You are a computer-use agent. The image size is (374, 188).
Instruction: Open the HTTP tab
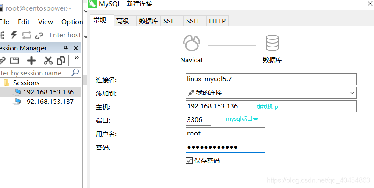click(x=217, y=21)
